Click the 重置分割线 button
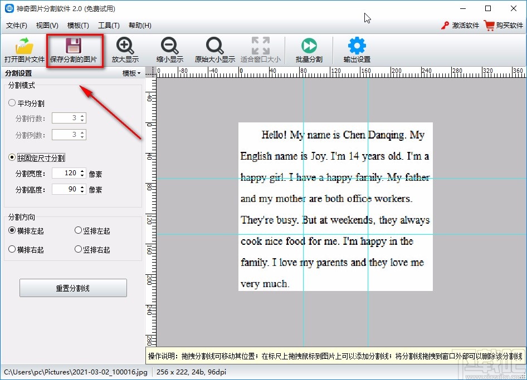Screen dimensions: 527x380 coord(73,288)
